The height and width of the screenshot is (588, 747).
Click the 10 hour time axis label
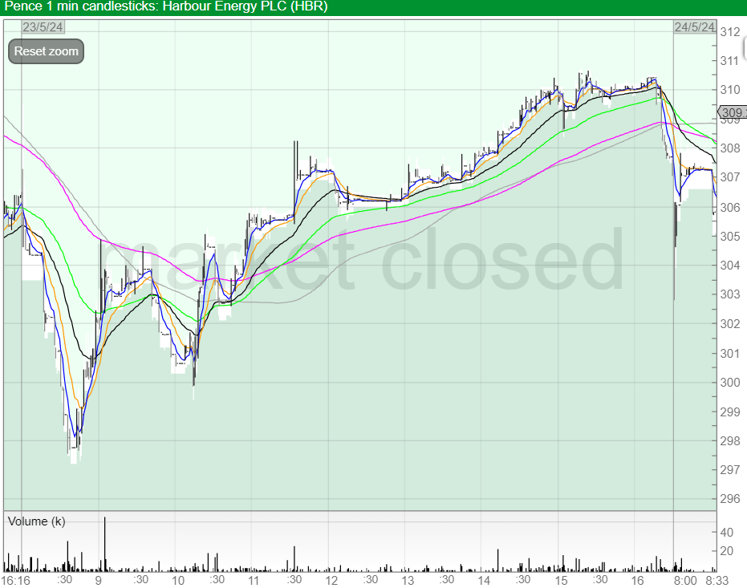(178, 581)
